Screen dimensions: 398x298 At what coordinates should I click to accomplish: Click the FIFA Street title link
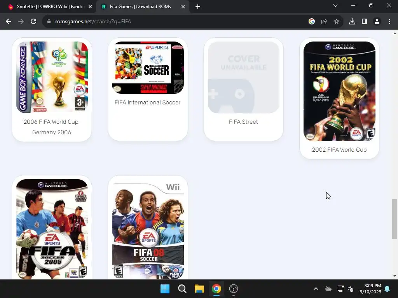[243, 122]
